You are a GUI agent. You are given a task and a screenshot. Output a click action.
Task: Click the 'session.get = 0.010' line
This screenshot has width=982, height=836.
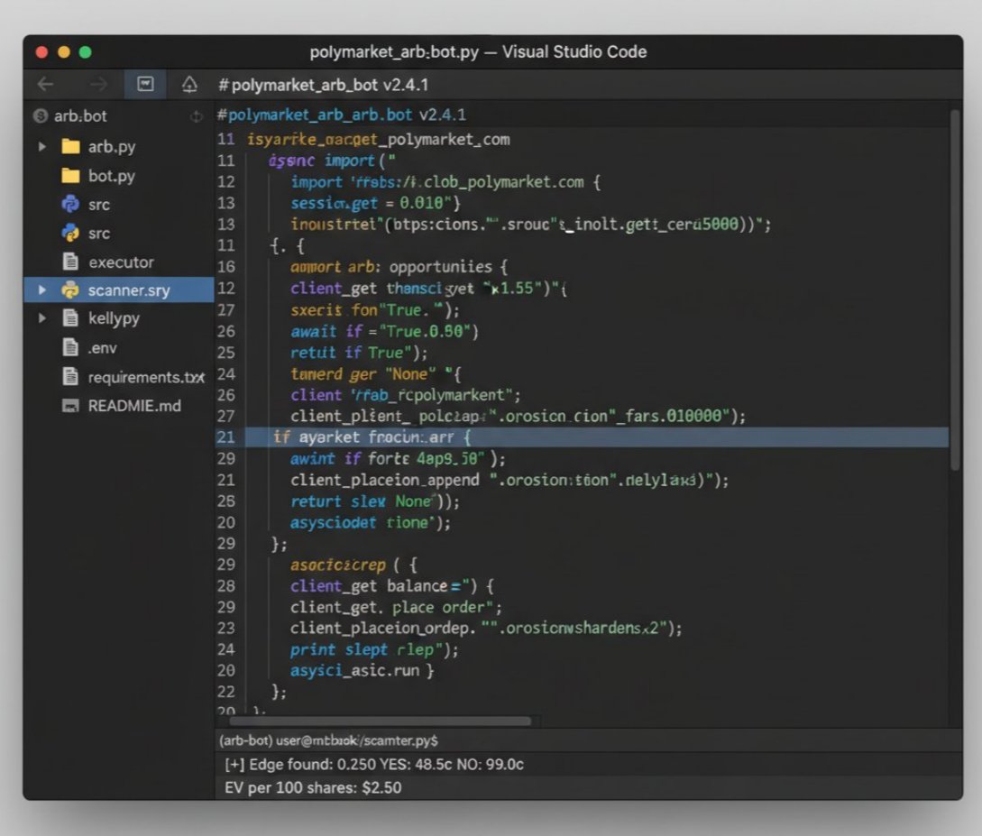click(375, 203)
